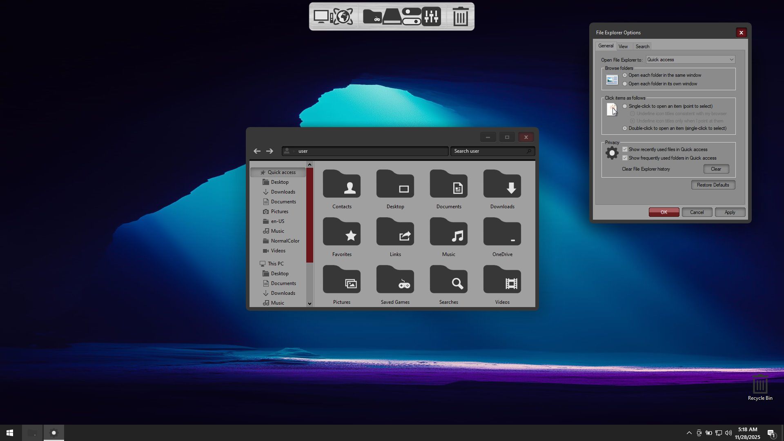
Task: Click the drive icon in the dock
Action: click(x=392, y=17)
